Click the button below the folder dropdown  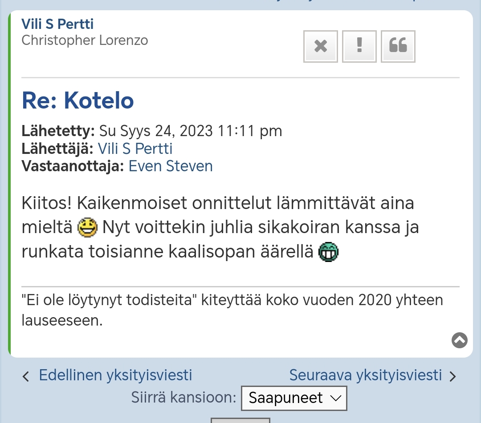(x=240, y=420)
